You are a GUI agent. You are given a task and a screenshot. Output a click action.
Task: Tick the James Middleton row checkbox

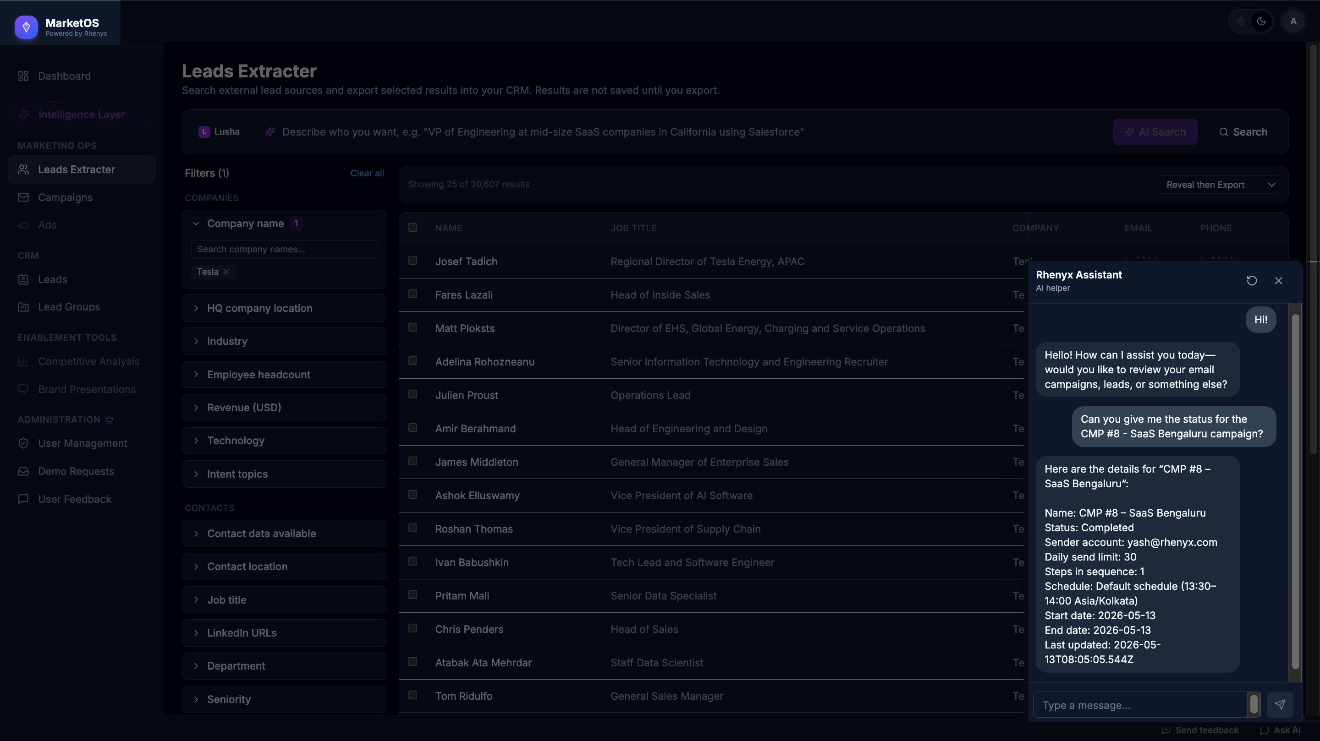[412, 461]
